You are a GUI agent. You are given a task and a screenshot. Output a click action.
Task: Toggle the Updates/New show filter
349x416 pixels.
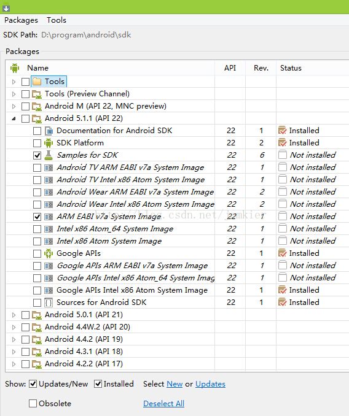33,384
